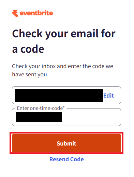
Task: Edit the email address shown
Action: pos(108,96)
